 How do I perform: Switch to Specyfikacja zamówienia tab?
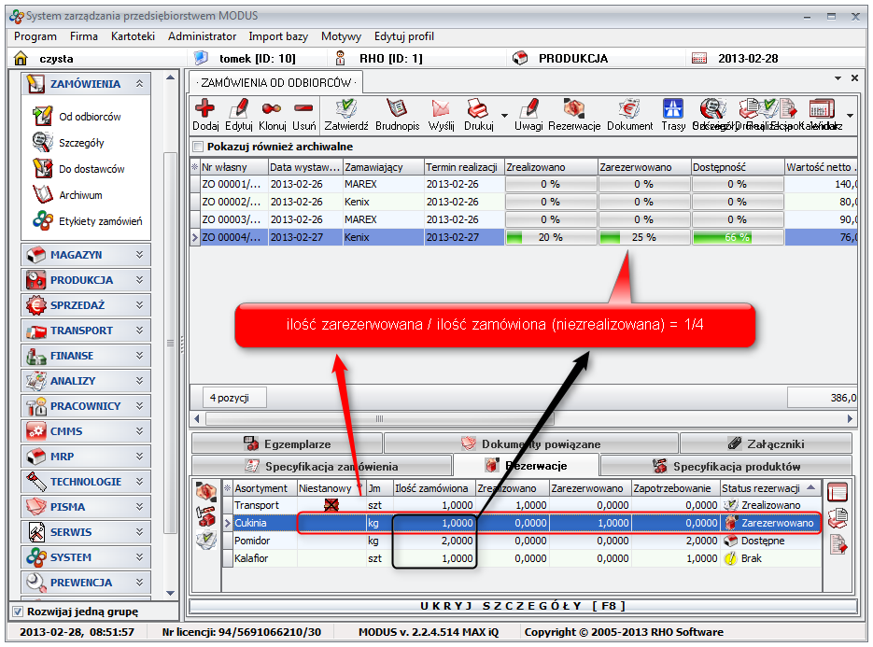point(321,466)
